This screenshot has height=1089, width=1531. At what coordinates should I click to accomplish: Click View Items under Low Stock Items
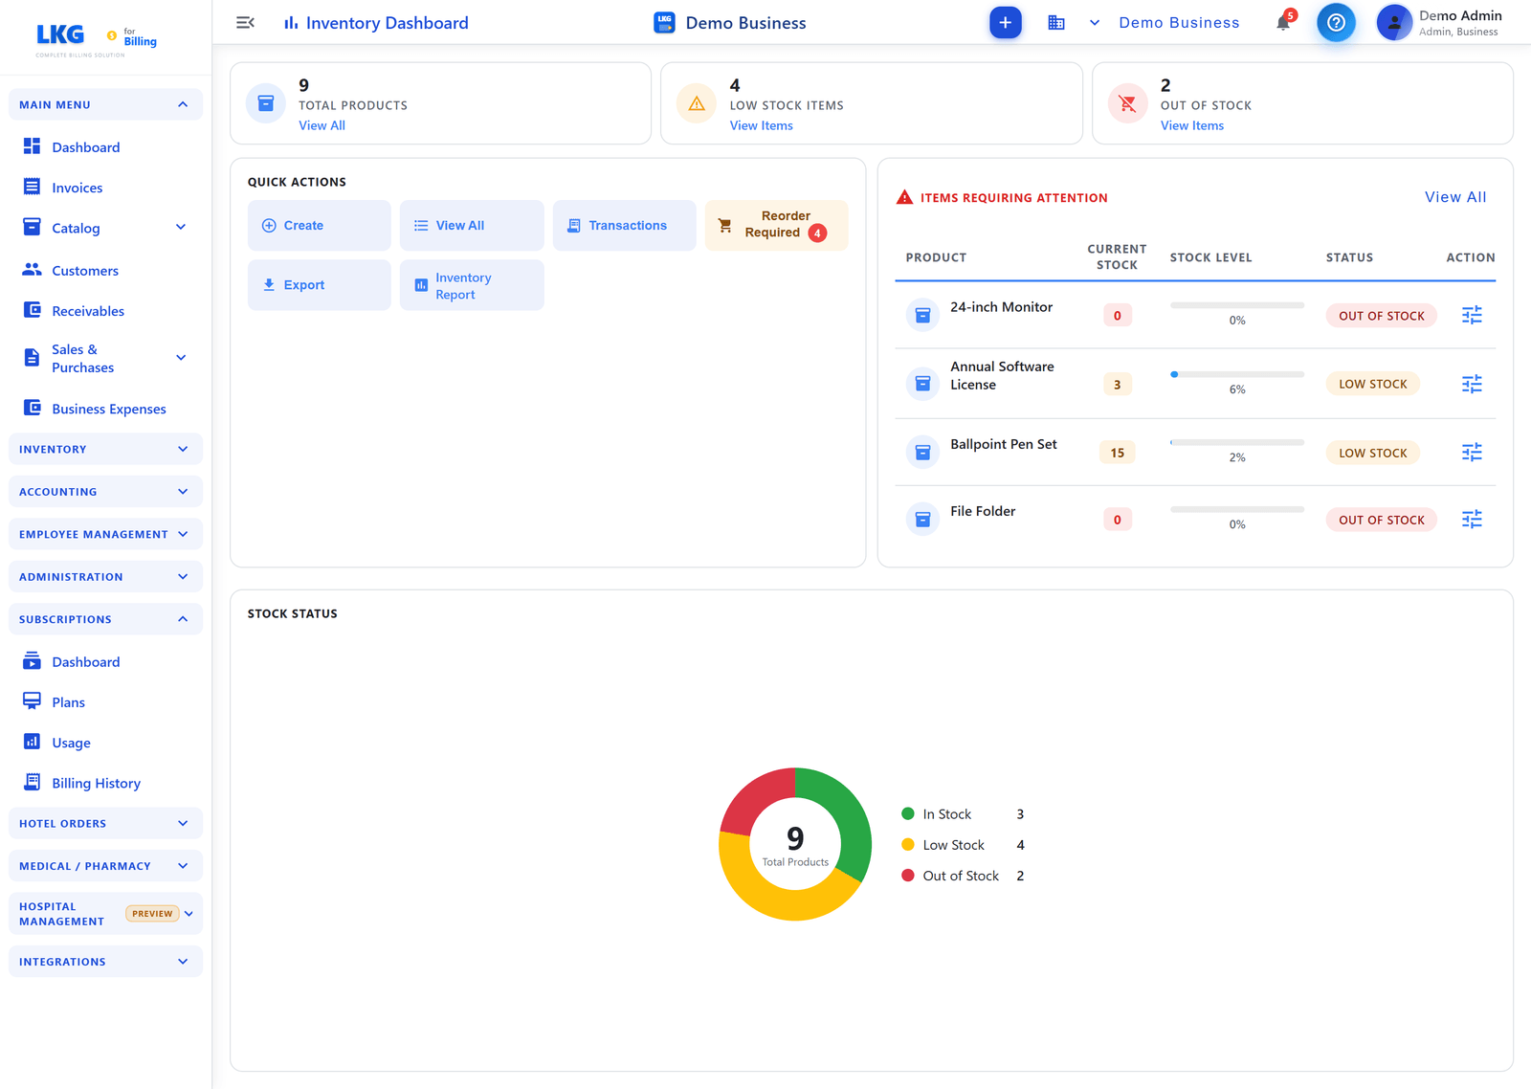(x=761, y=125)
